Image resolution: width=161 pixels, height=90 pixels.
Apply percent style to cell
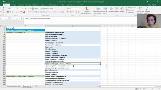[x=71, y=12]
